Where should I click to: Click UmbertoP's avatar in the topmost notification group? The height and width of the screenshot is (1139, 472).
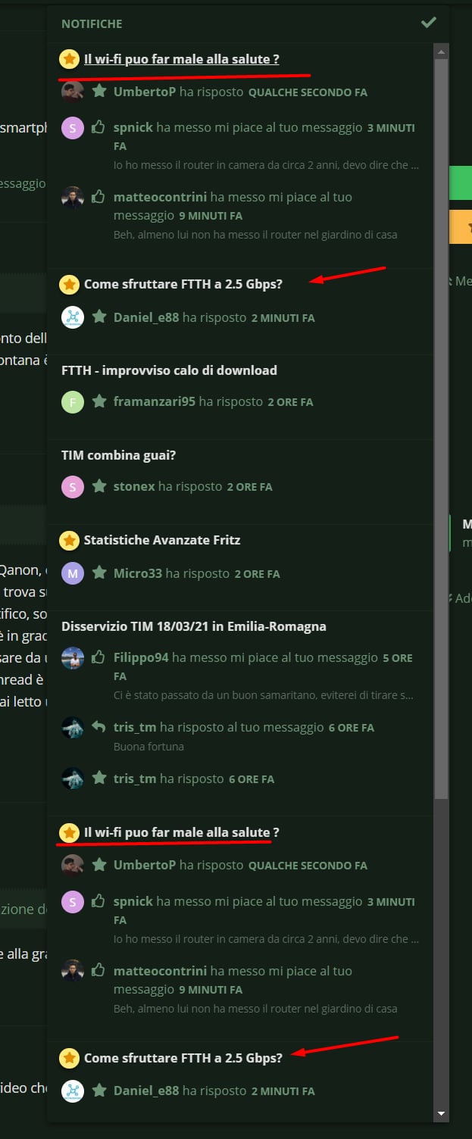(73, 92)
